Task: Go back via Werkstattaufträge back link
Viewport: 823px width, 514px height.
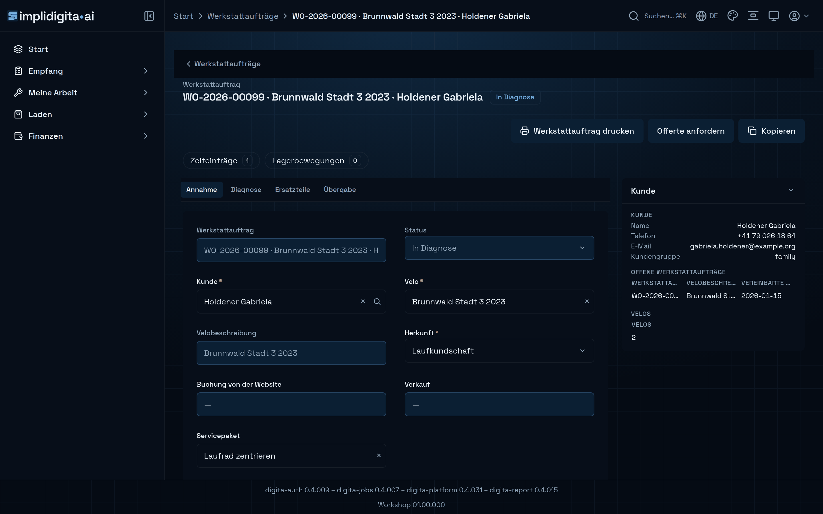Action: point(223,64)
